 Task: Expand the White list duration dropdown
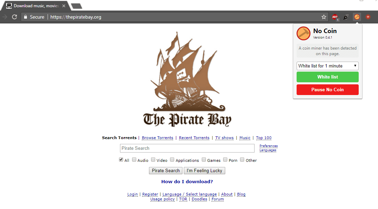click(328, 66)
